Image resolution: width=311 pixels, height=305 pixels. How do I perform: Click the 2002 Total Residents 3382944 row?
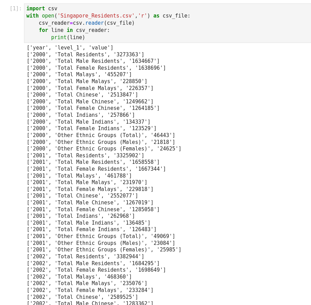[85, 257]
